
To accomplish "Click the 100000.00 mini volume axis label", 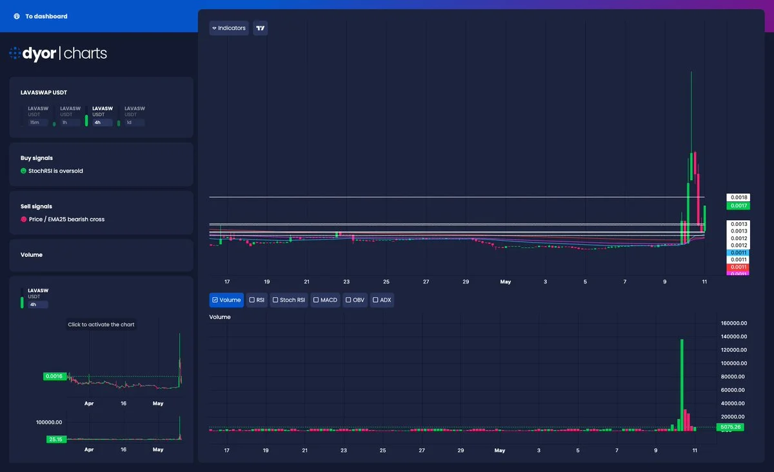I will point(48,422).
